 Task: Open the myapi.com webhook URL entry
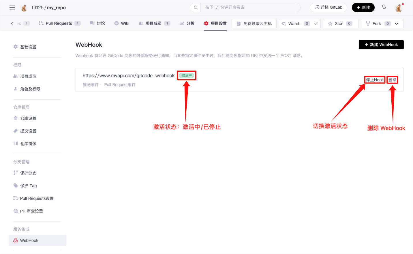point(128,75)
